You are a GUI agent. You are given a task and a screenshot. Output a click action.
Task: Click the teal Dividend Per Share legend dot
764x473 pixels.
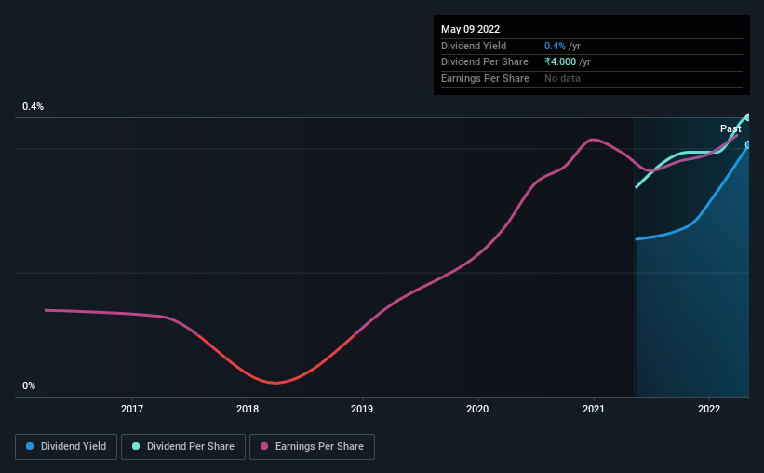136,446
